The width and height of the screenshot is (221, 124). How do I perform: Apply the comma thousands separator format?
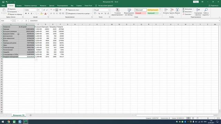coord(102,13)
